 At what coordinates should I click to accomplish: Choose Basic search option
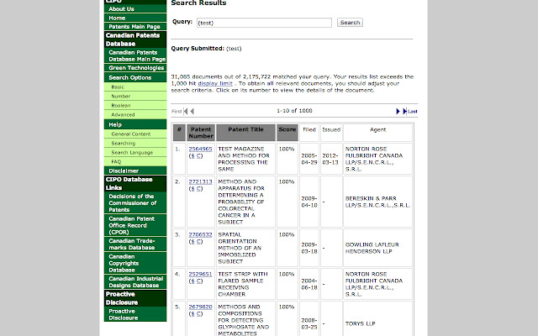point(135,87)
